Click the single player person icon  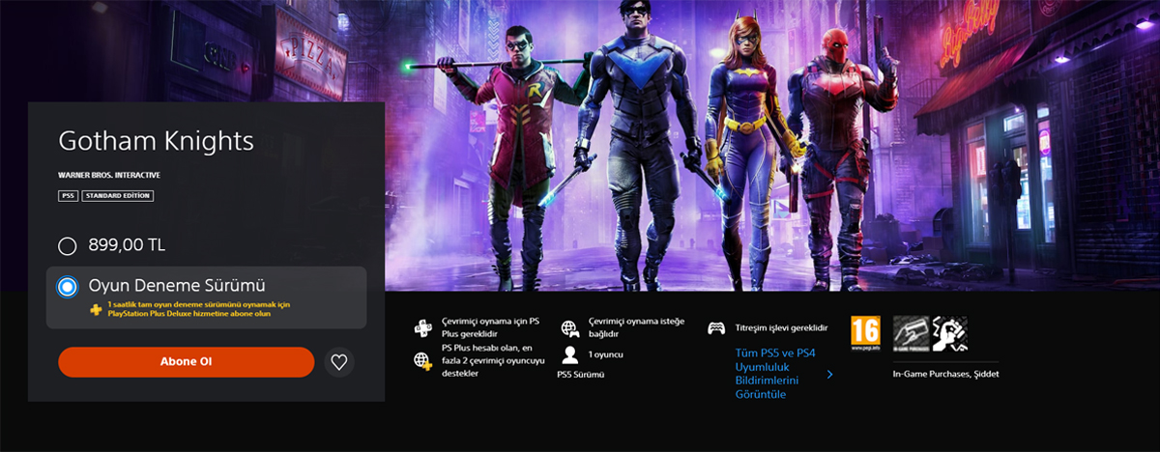pos(569,354)
